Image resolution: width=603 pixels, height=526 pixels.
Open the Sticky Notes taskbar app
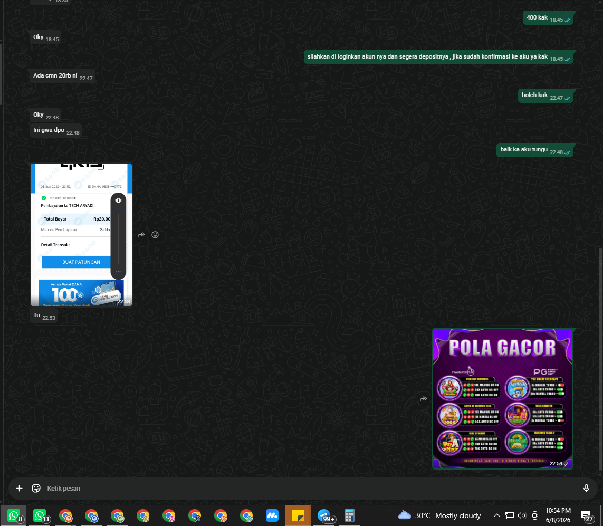tap(298, 515)
